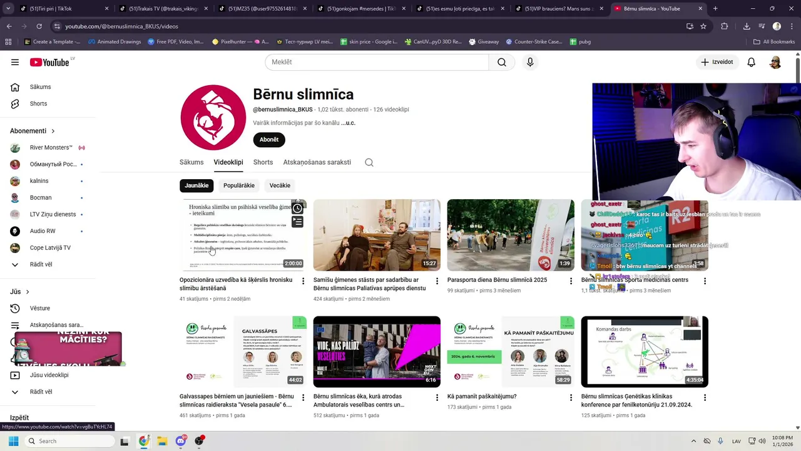Open a new browser tab
Image resolution: width=801 pixels, height=451 pixels.
point(715,9)
